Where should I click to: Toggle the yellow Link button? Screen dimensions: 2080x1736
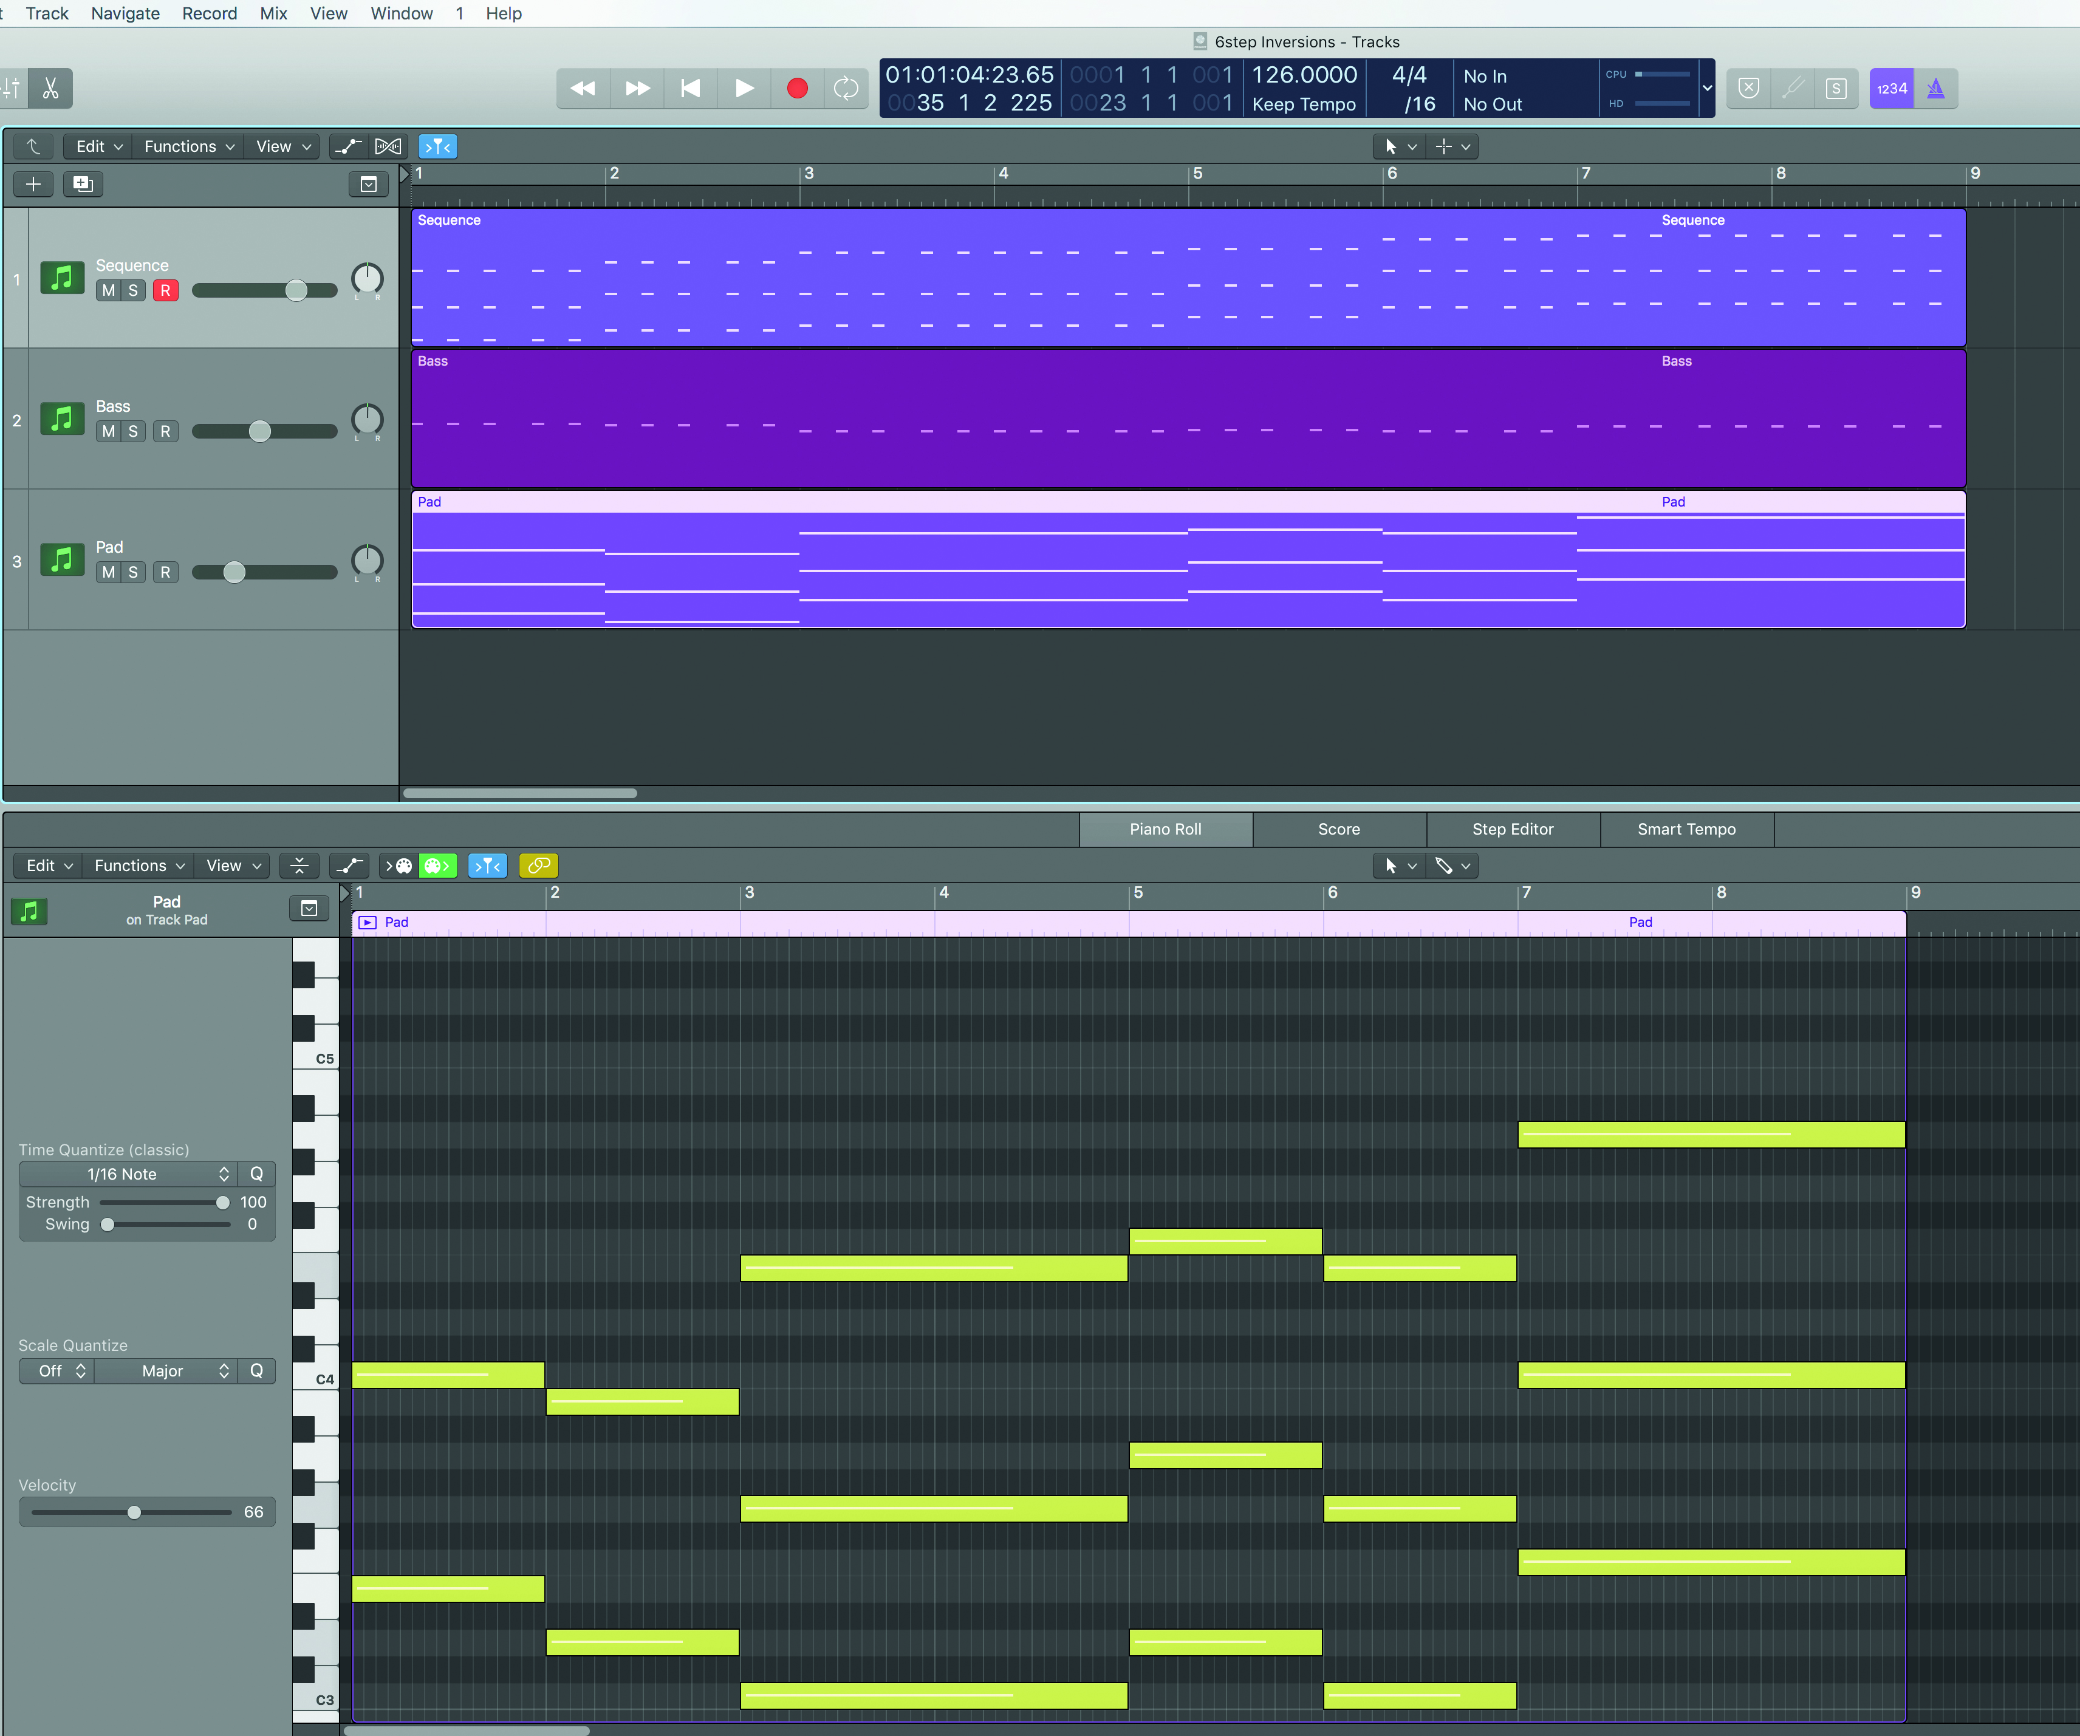pos(539,866)
